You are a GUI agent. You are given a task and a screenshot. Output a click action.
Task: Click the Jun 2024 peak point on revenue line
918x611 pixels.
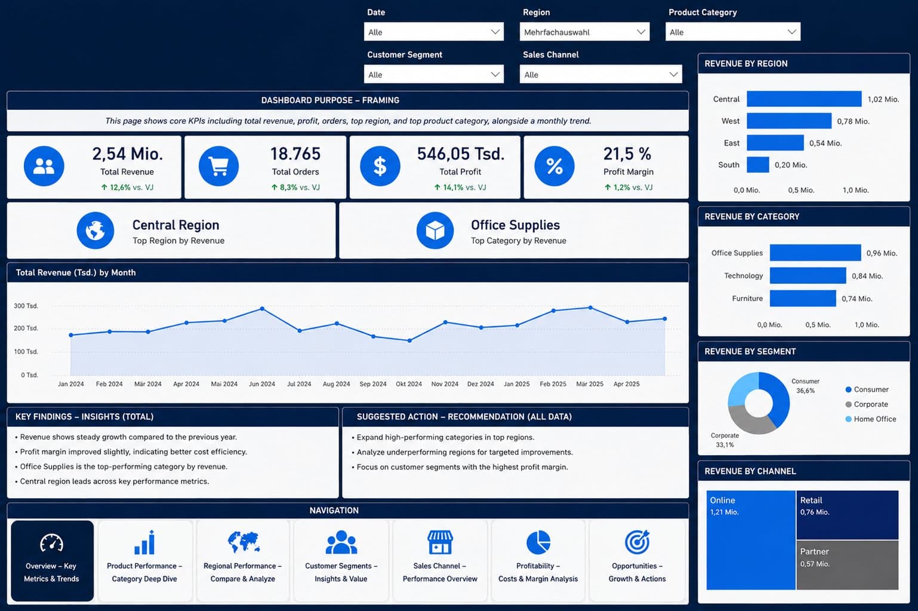pos(262,309)
